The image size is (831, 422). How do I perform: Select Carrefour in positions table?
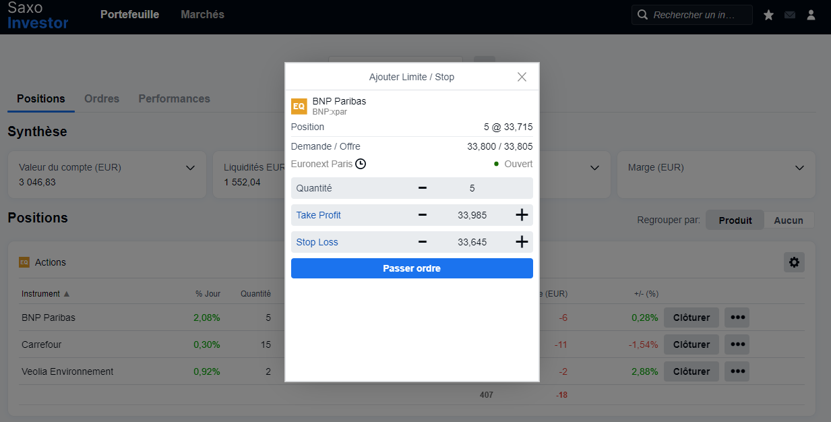click(x=41, y=344)
